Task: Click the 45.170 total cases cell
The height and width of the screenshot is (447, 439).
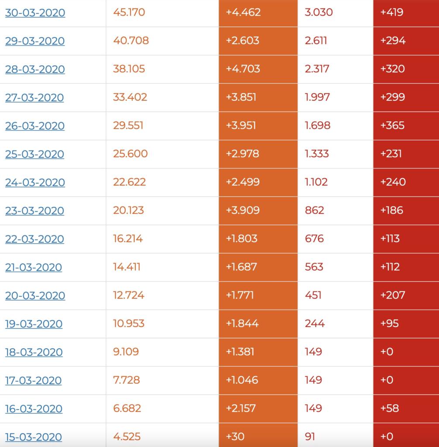Action: 129,12
